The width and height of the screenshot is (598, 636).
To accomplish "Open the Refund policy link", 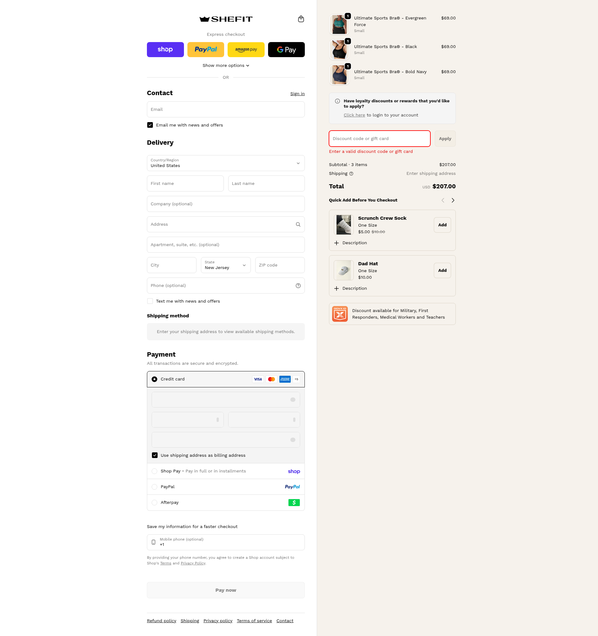I will tap(161, 621).
